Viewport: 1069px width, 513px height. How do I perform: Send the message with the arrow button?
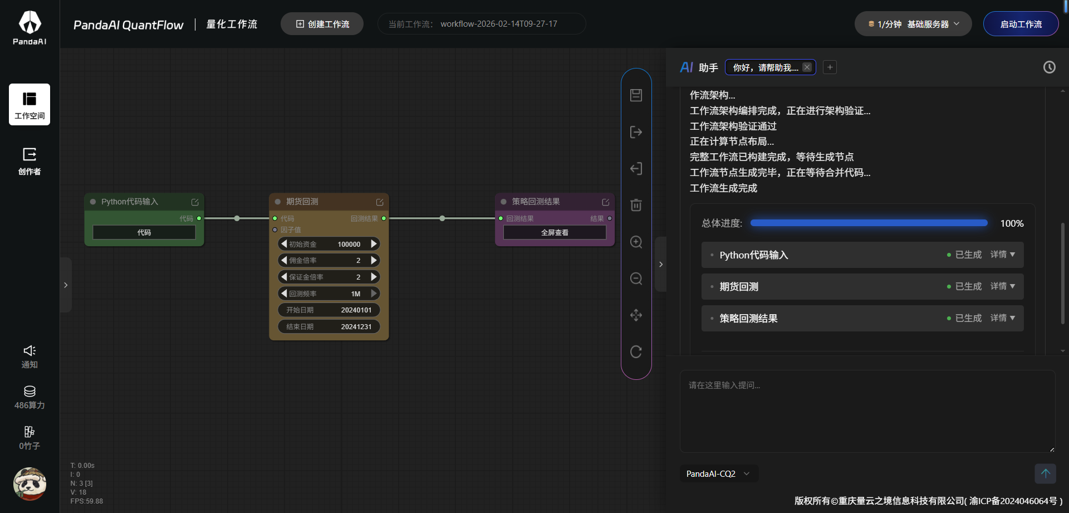click(1045, 473)
